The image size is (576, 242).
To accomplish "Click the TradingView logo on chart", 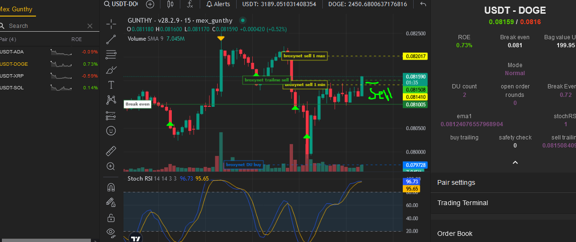I will tap(136, 238).
